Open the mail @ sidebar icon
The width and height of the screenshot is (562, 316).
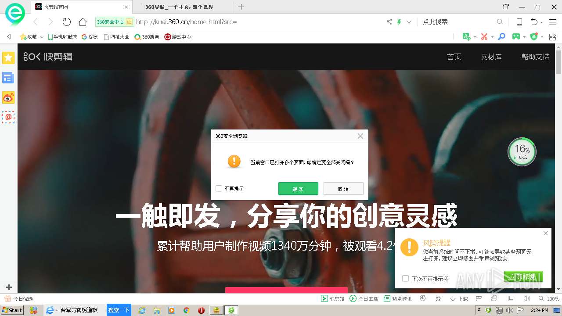coord(8,117)
